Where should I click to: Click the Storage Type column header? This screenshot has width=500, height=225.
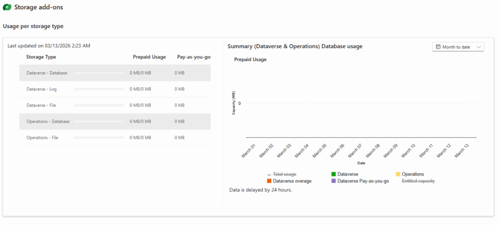[41, 57]
